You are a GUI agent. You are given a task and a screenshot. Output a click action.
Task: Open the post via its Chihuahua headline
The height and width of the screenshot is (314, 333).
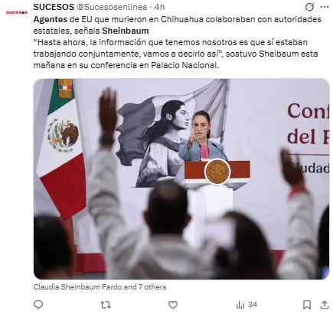pos(177,25)
